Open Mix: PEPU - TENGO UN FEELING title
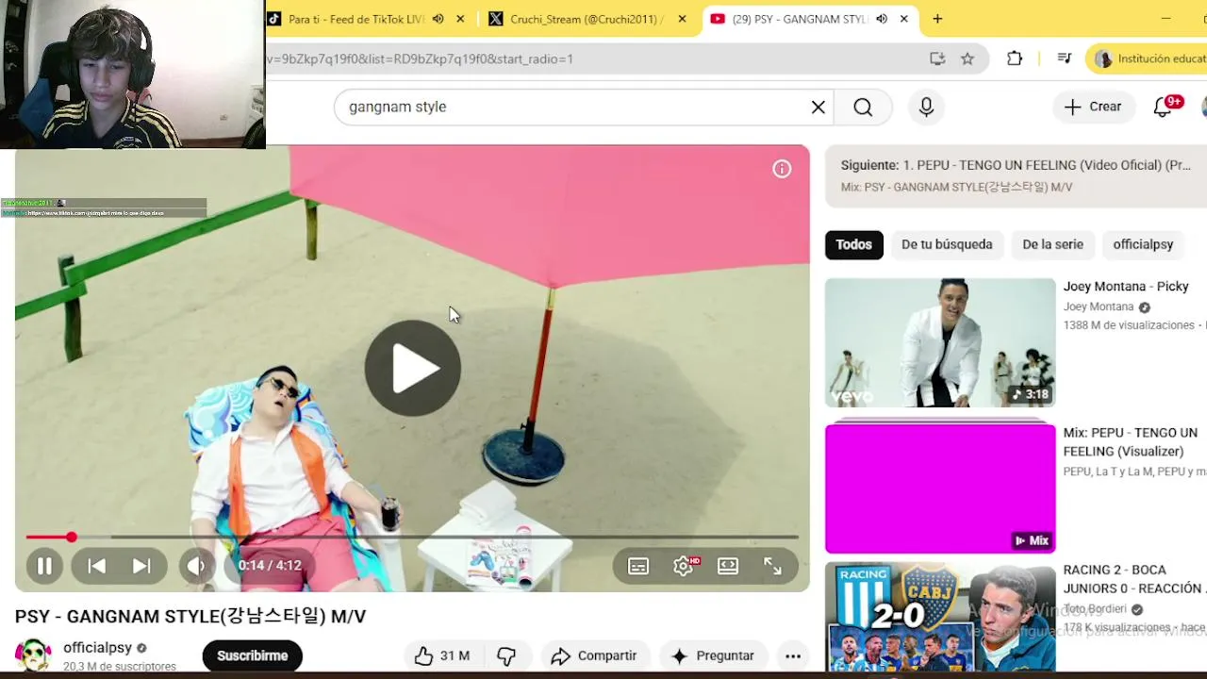This screenshot has height=679, width=1207. pyautogui.click(x=1131, y=441)
